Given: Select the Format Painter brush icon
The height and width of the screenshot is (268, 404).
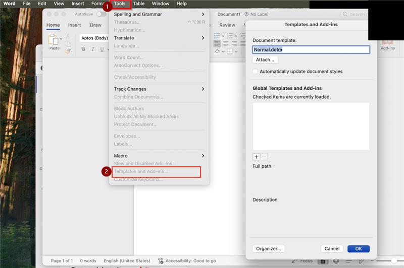Looking at the screenshot, I should (68, 52).
